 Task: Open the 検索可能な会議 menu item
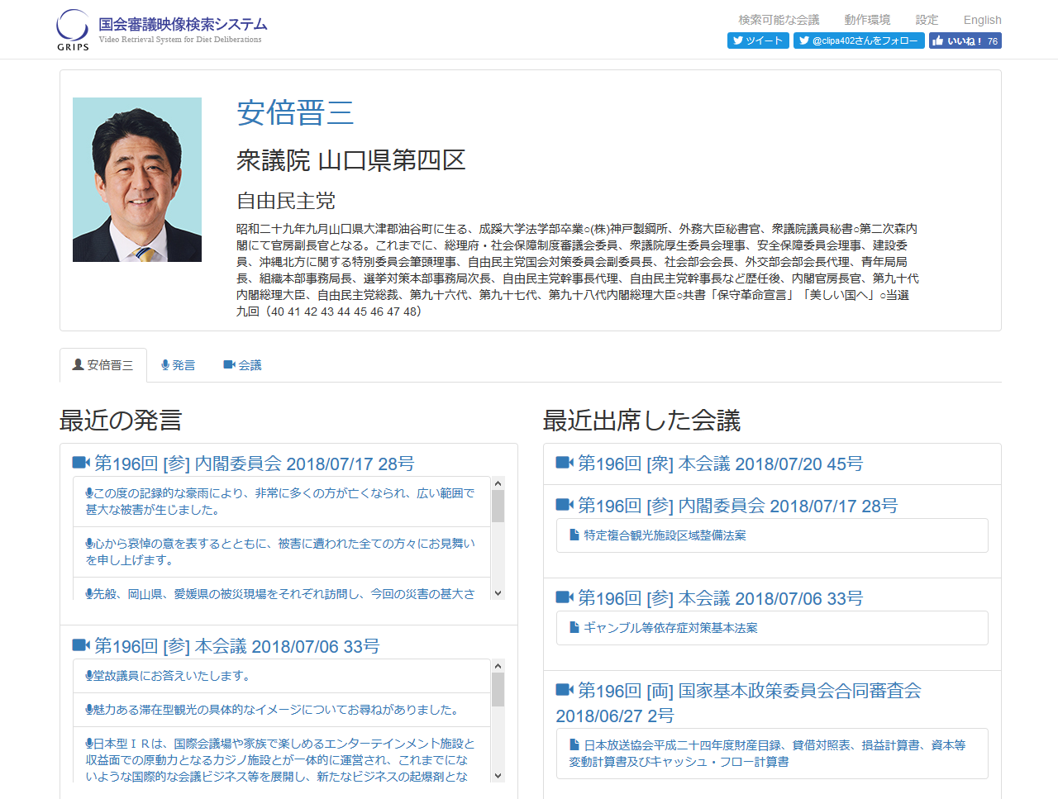(x=779, y=20)
